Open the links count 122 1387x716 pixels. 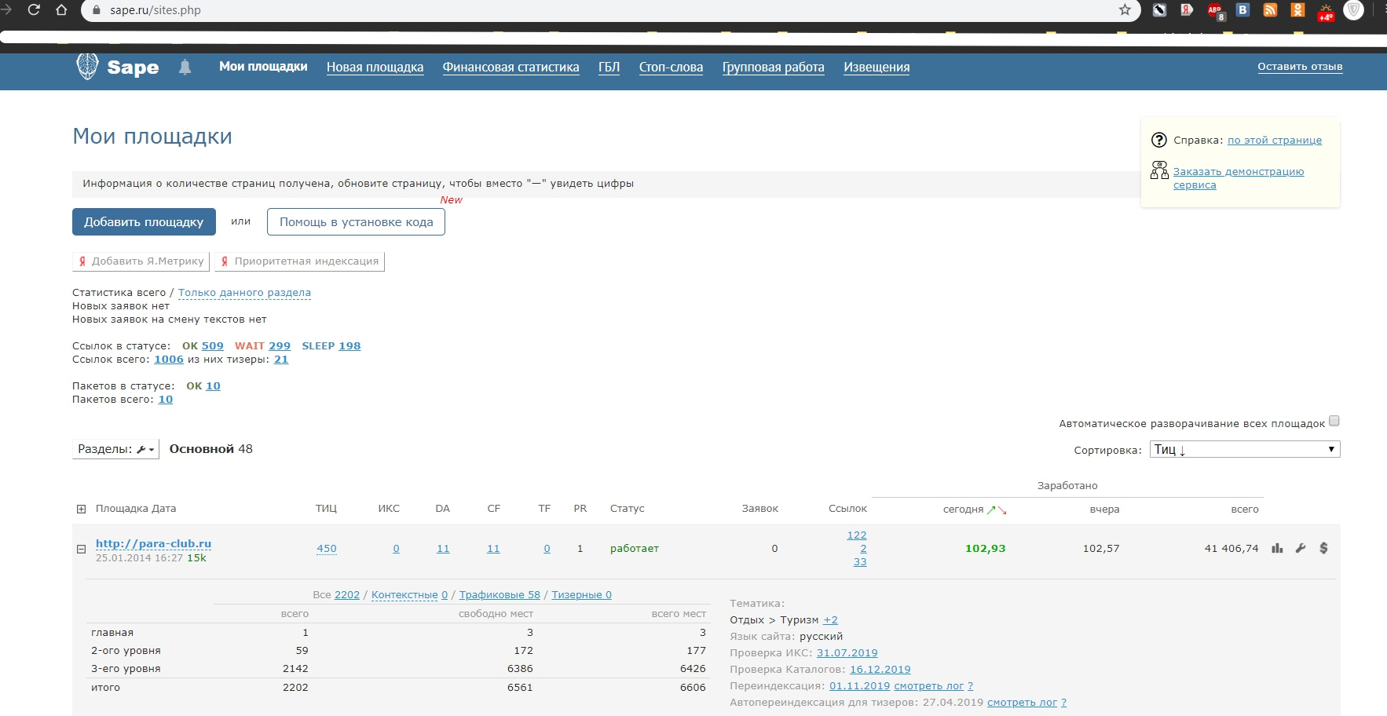click(857, 535)
